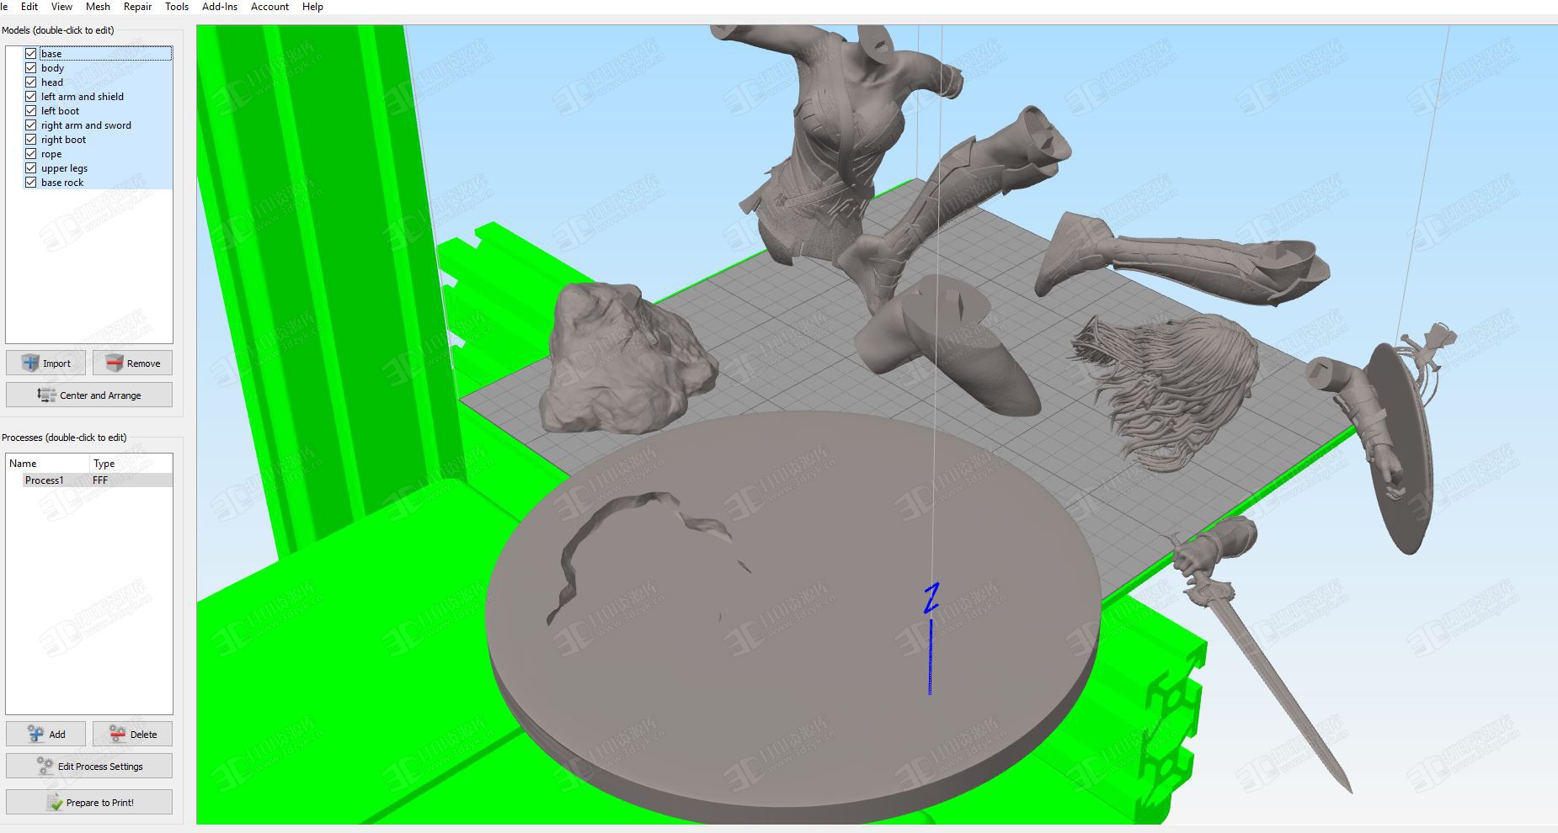Select 'left boot' in models list
1558x833 pixels.
pos(60,110)
